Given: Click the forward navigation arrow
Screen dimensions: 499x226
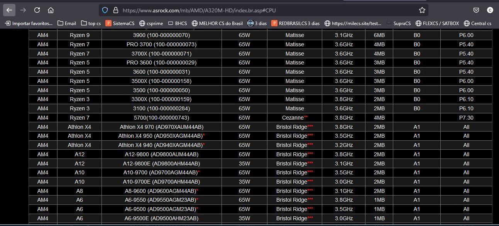Looking at the screenshot, I should [23, 10].
